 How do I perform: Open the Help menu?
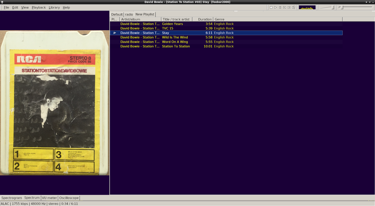click(x=66, y=7)
